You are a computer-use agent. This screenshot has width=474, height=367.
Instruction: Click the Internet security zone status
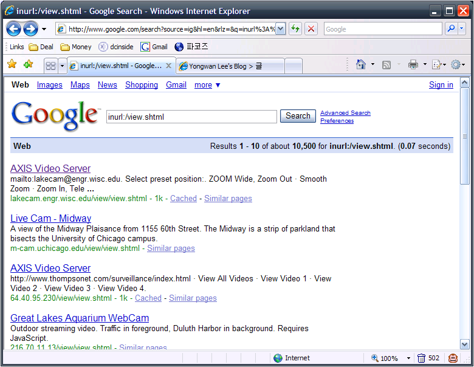[292, 358]
